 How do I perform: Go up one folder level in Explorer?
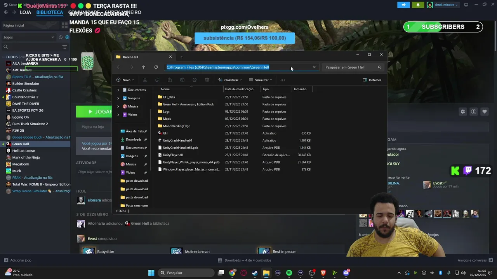click(143, 67)
